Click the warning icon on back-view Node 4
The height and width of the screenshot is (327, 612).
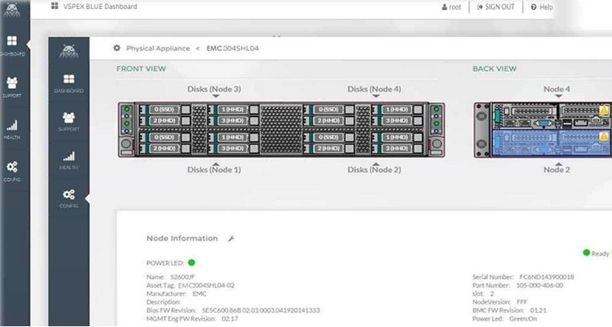(604, 110)
